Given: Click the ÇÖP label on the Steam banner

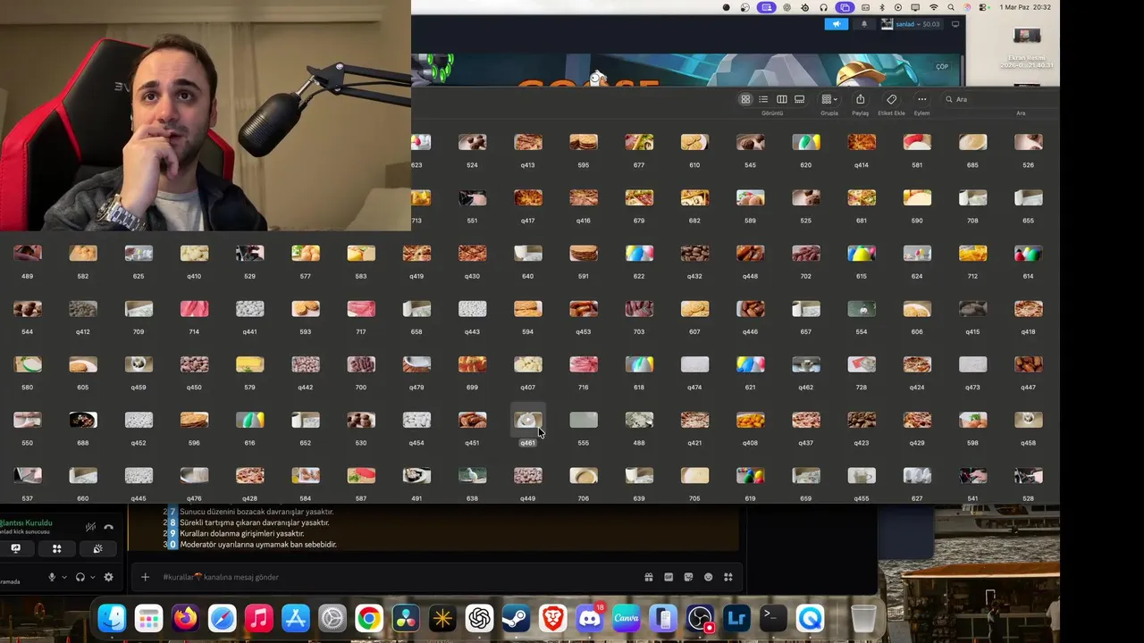Looking at the screenshot, I should click(942, 67).
